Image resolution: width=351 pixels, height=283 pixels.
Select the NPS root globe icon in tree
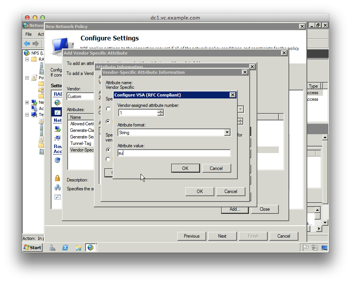[x=27, y=52]
